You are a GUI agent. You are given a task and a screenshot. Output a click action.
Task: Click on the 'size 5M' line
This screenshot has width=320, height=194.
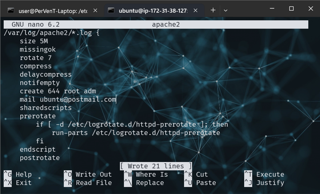click(34, 41)
